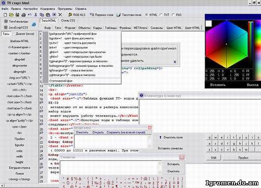Click the Internet Explorer preview icon
The width and height of the screenshot is (261, 188).
tap(34, 25)
